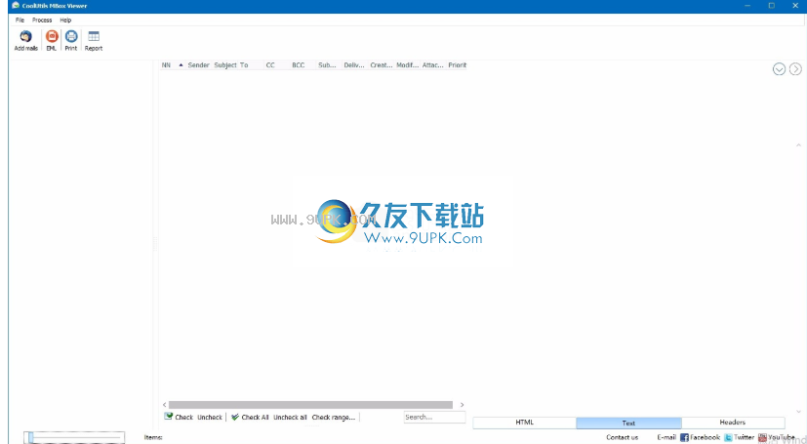This screenshot has width=807, height=444.
Task: Sort by BCC column header
Action: (299, 65)
